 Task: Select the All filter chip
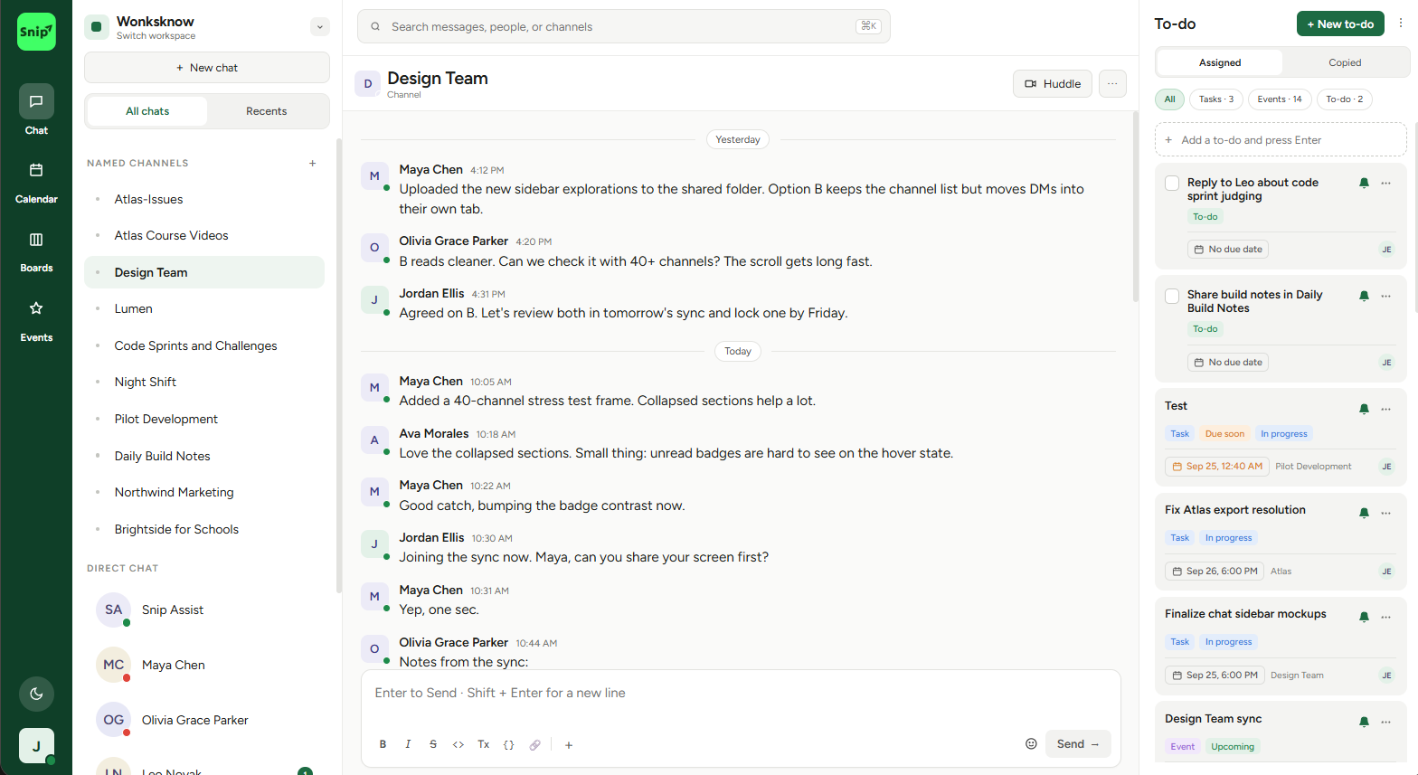(x=1169, y=99)
